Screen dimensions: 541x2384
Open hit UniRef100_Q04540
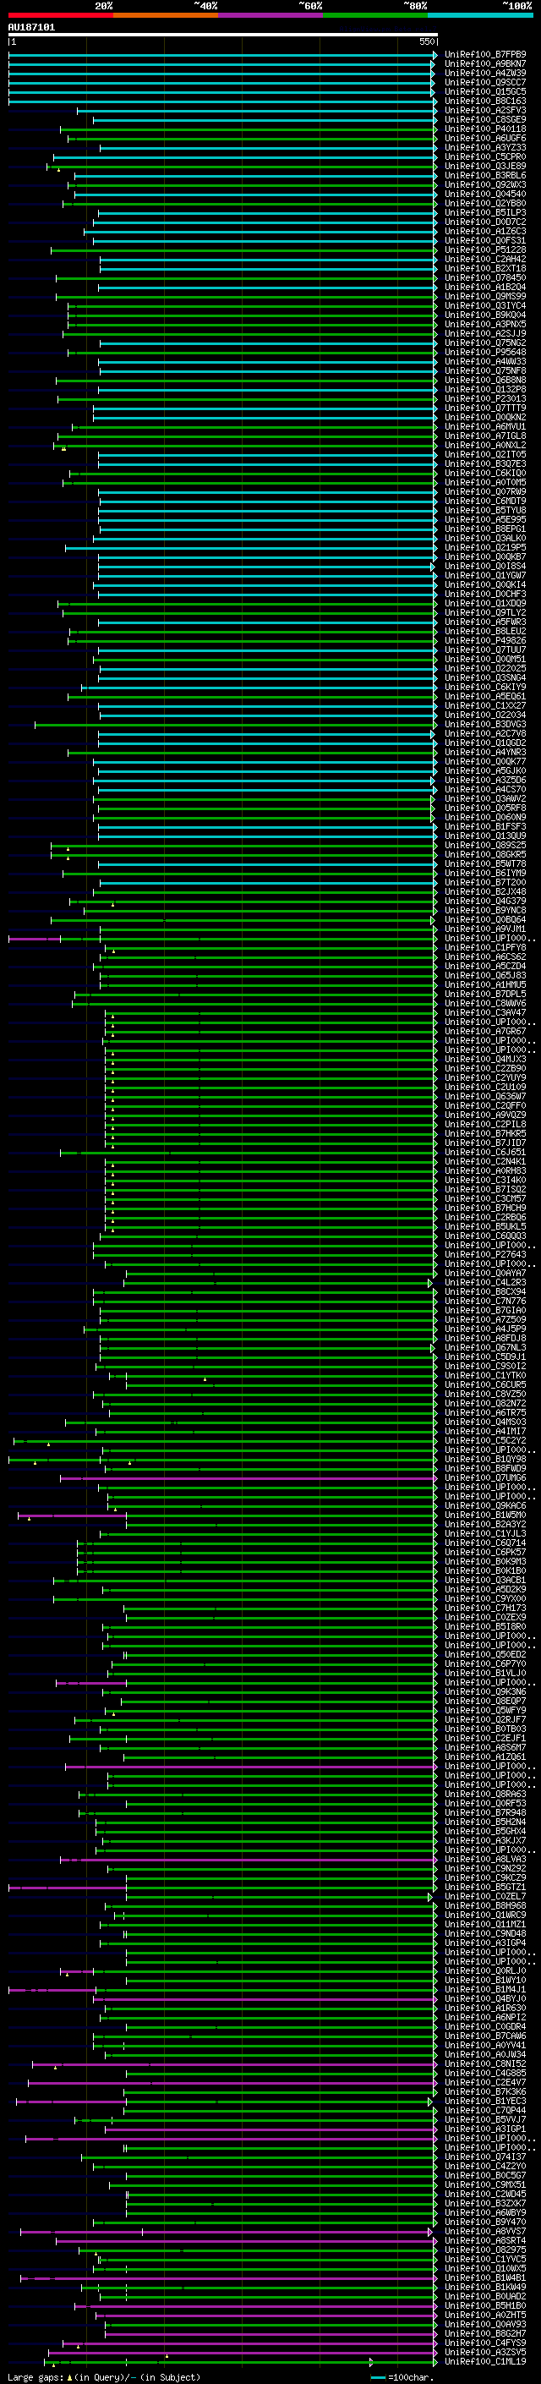pos(485,195)
